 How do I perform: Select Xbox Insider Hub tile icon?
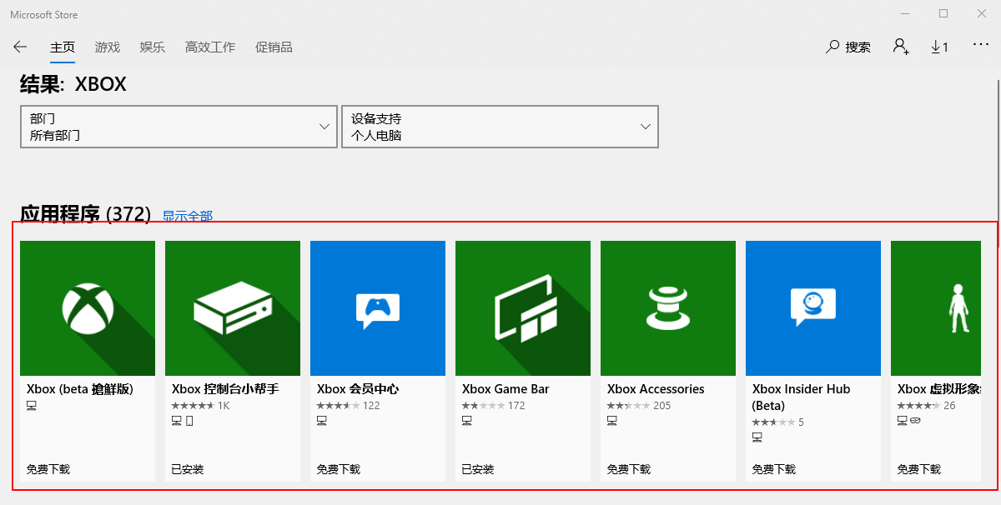(x=813, y=308)
